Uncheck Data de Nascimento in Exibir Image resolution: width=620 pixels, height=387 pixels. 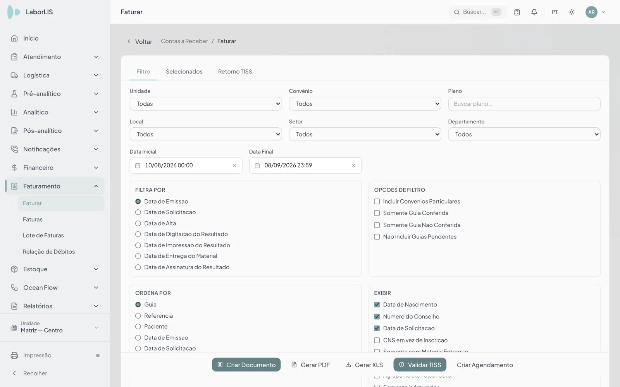click(377, 305)
